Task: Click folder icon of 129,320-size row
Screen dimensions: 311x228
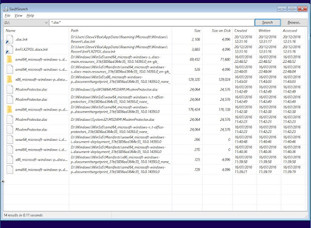Action: point(10,79)
